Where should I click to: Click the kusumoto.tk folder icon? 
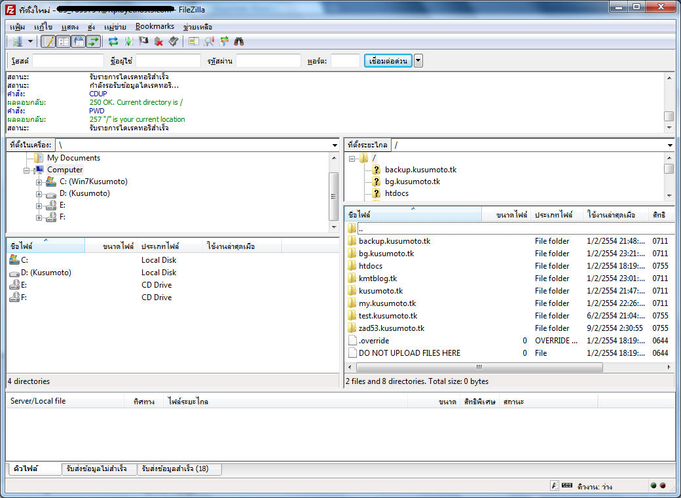(x=352, y=291)
